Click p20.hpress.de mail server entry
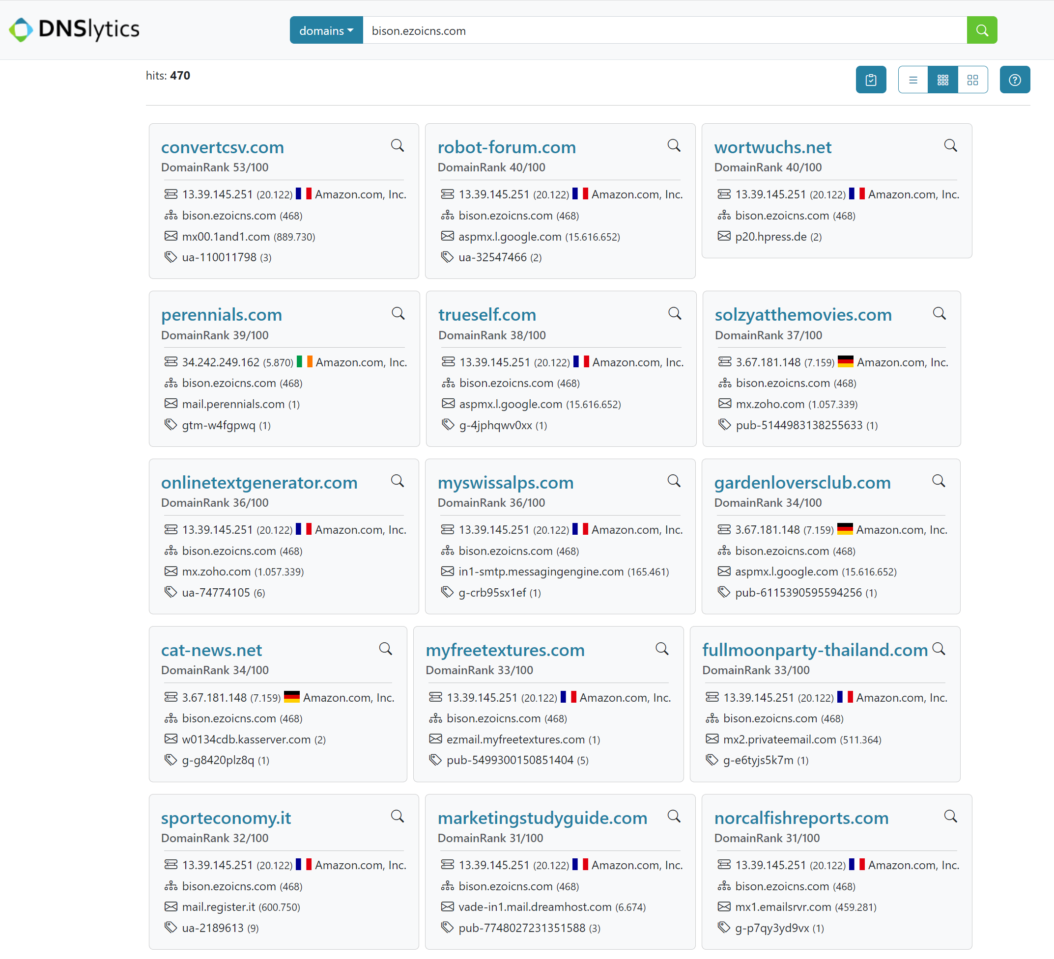The image size is (1054, 959). (770, 237)
